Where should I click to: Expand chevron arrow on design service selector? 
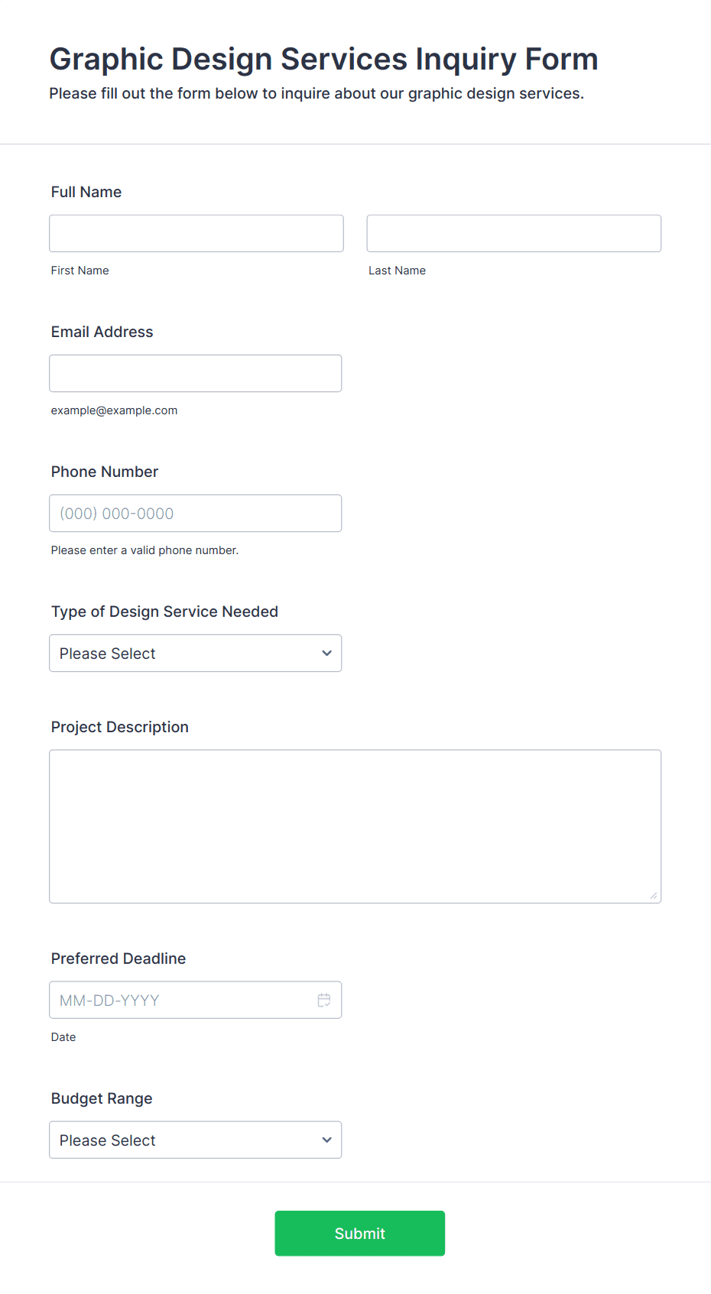click(326, 653)
